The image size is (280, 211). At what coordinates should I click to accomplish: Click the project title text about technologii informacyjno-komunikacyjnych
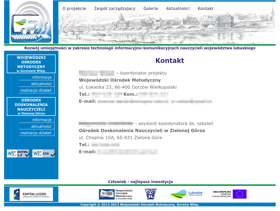click(140, 48)
